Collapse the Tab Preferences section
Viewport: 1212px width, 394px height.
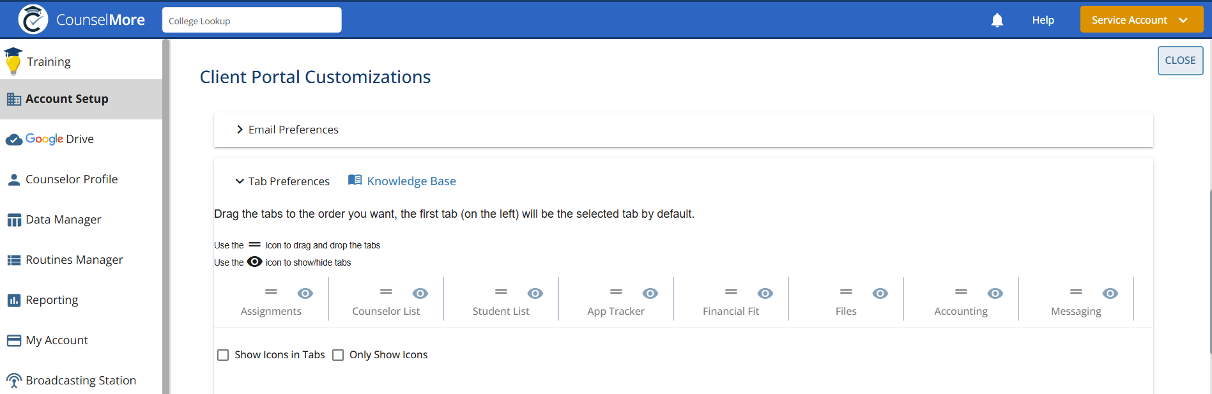282,181
